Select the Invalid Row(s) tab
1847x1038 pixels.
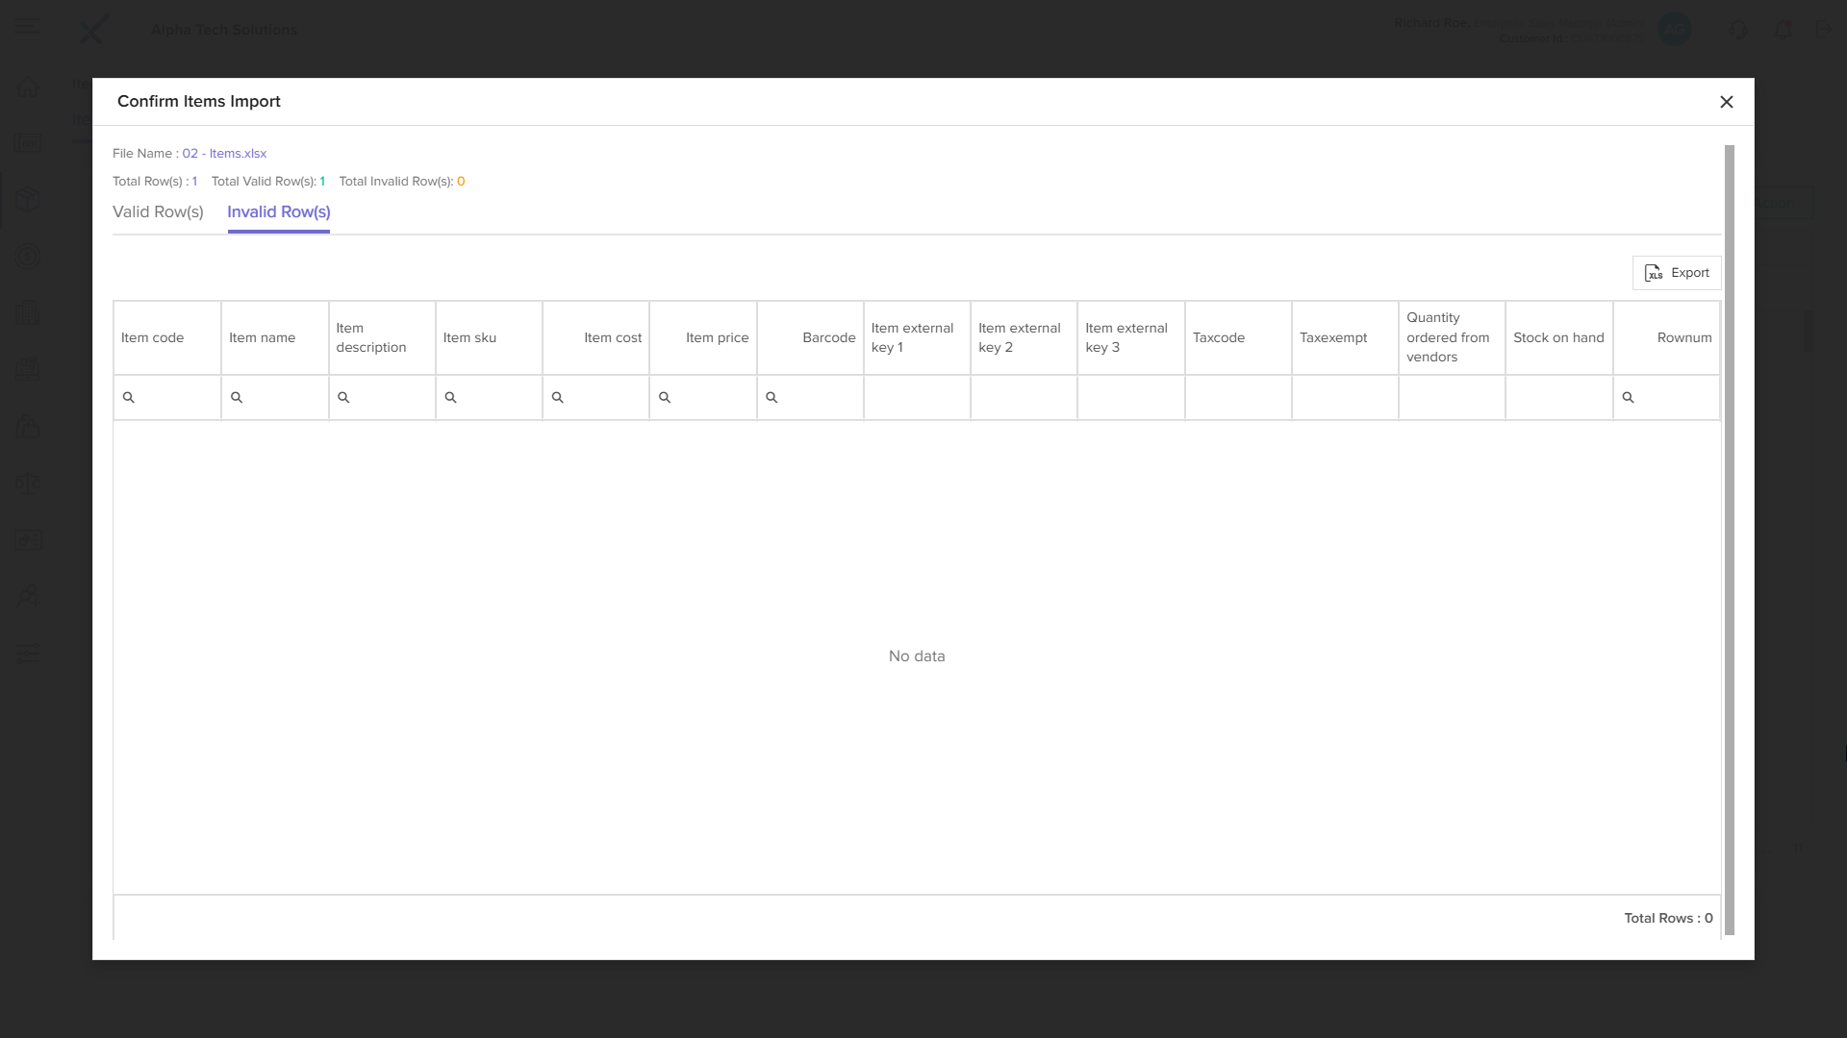[278, 212]
